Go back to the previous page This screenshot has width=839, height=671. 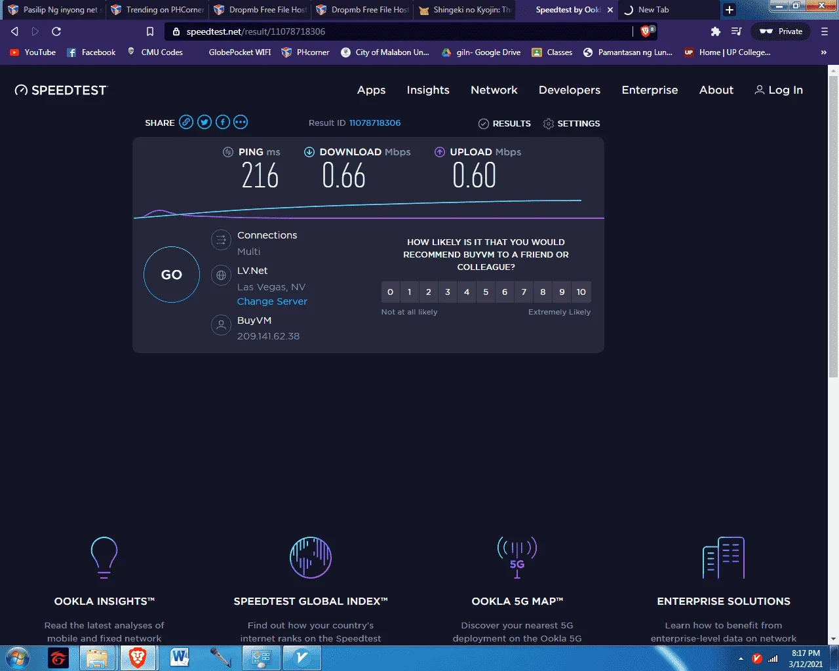pos(14,31)
